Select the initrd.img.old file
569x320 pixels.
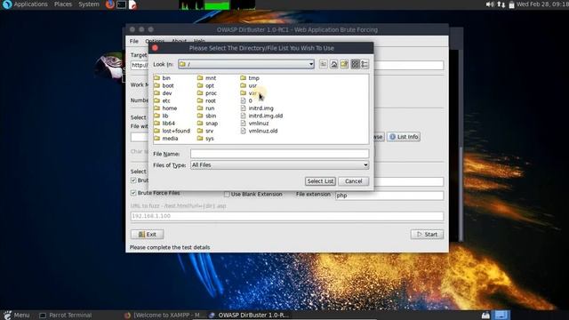261,116
